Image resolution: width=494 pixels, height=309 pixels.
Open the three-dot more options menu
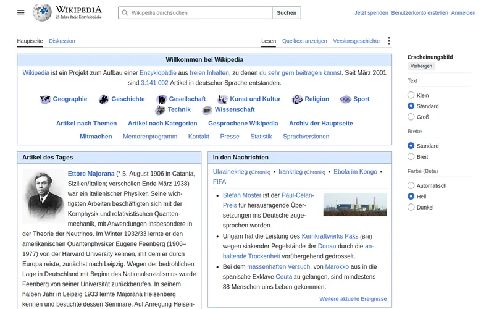click(x=389, y=41)
